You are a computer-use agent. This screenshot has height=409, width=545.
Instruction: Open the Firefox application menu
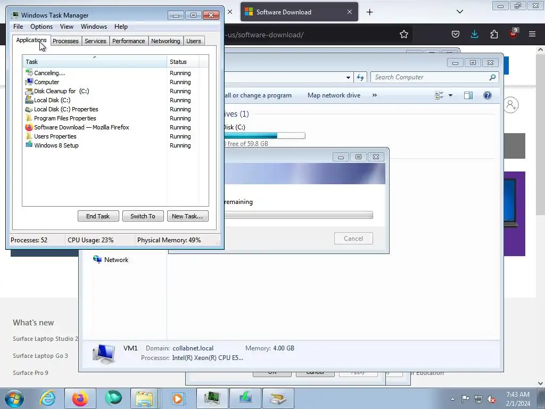[x=532, y=34]
